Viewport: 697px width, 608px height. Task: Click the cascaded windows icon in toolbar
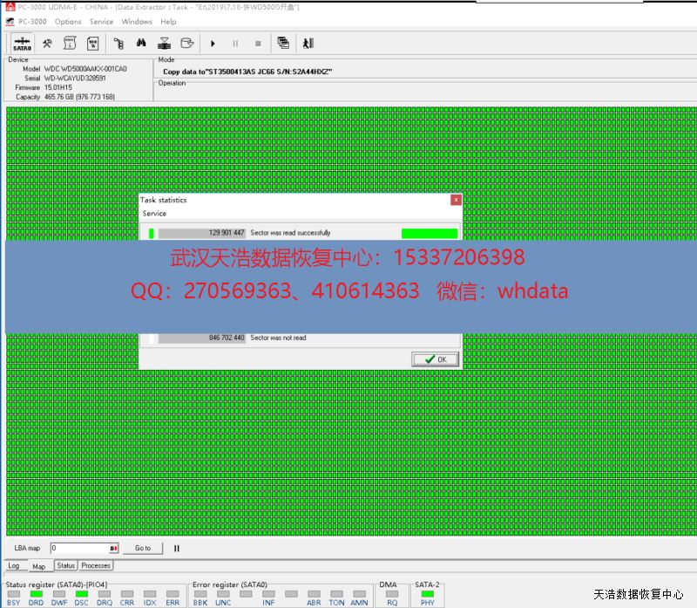point(283,43)
